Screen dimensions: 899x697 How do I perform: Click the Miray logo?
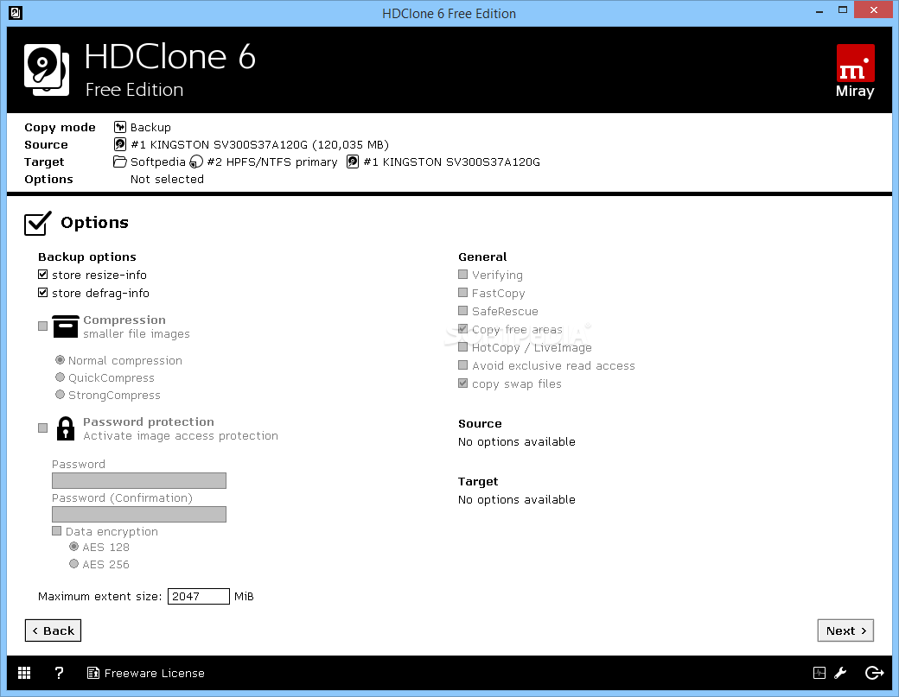click(x=855, y=71)
